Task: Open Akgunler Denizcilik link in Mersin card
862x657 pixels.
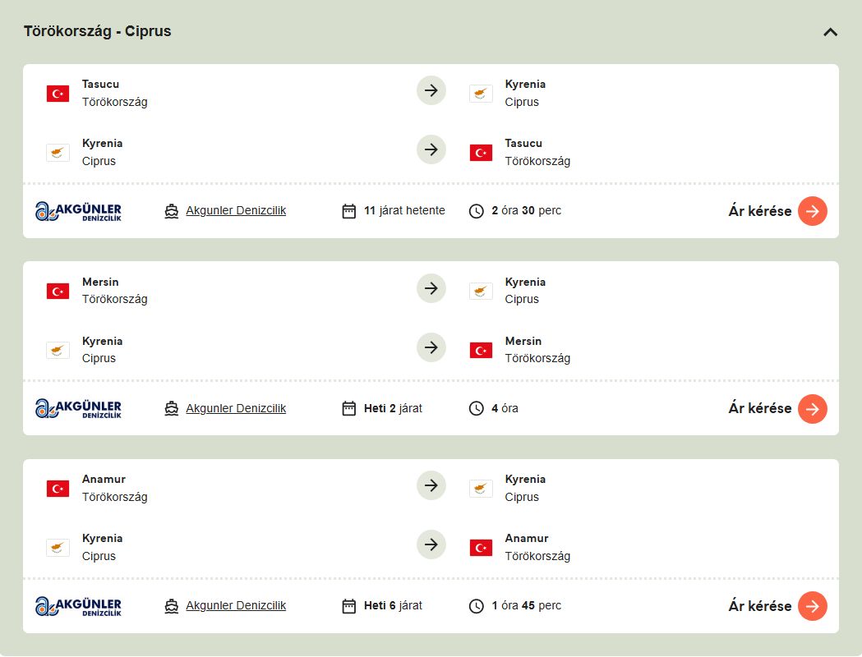Action: tap(236, 408)
